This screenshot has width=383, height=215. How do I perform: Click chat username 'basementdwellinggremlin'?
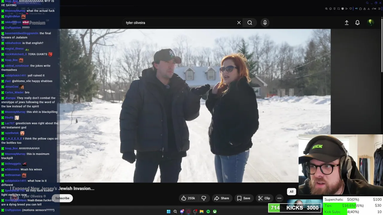click(22, 33)
